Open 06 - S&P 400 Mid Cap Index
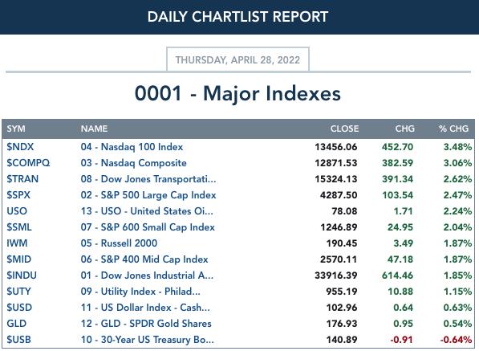This screenshot has width=479, height=351. click(144, 259)
